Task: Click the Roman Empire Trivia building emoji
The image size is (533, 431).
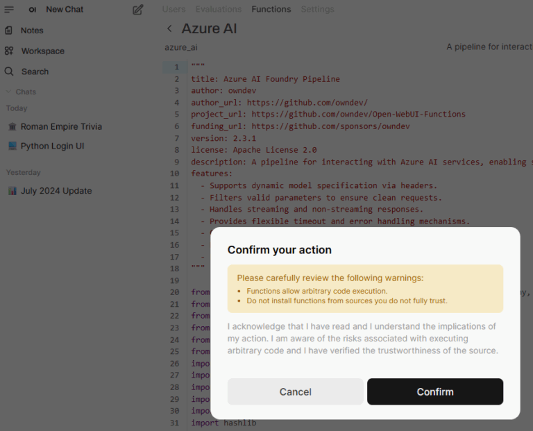Action: tap(12, 126)
